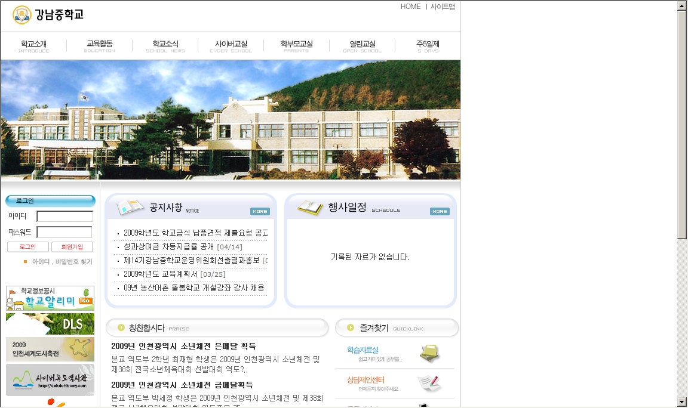Click the scrollbar down arrow

click(682, 401)
